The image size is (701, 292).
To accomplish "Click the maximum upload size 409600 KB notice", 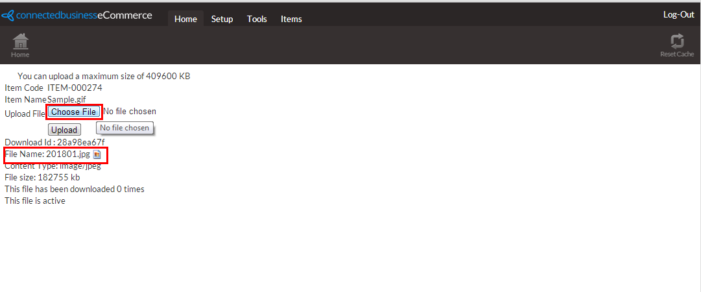I will (104, 76).
